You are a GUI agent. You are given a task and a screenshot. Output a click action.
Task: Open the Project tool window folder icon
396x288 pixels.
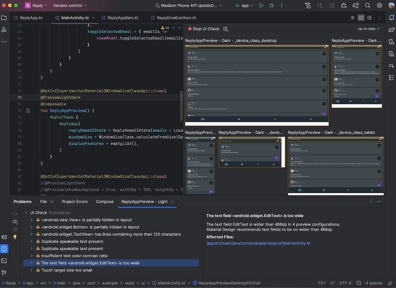click(4, 18)
